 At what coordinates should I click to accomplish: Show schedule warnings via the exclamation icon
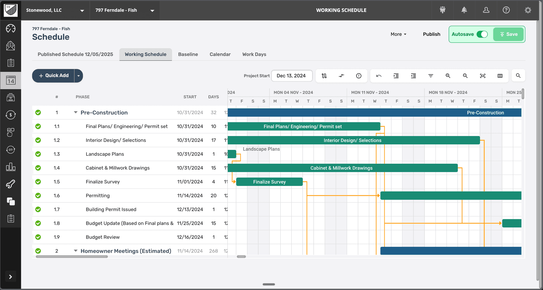click(359, 76)
